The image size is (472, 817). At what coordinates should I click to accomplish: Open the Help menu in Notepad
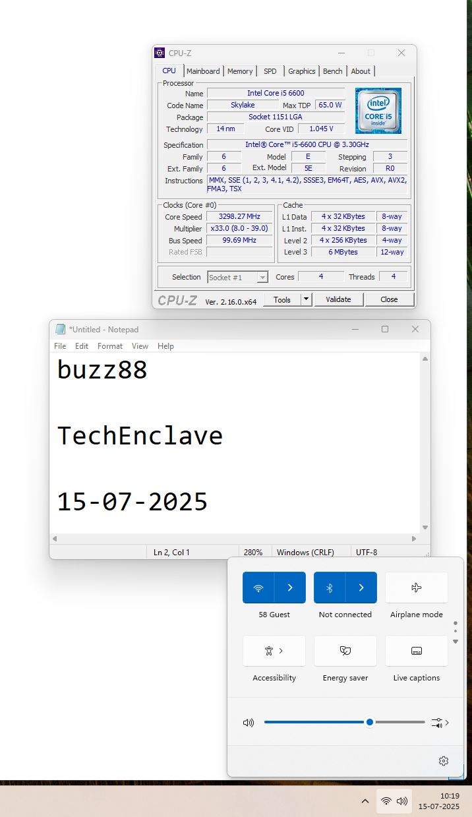pos(165,346)
